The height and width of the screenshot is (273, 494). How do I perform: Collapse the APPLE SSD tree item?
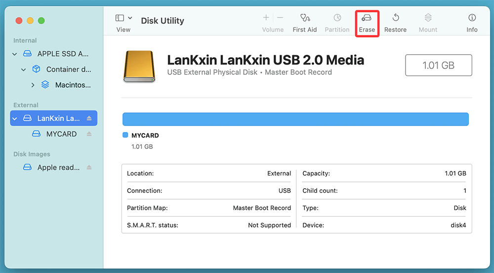coord(15,54)
